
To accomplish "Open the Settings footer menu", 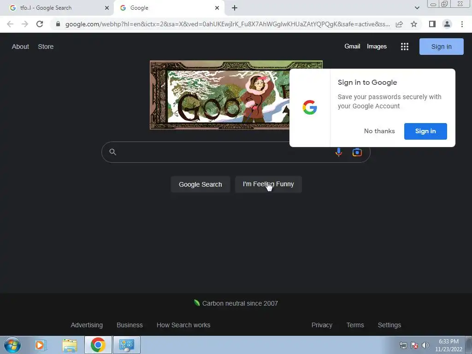I will pyautogui.click(x=389, y=325).
